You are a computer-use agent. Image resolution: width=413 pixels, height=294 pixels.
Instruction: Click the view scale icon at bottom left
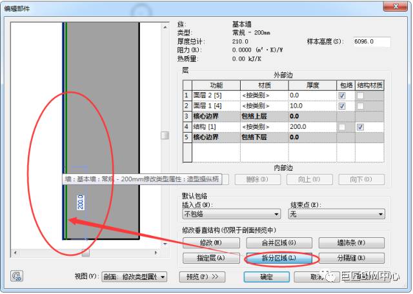(x=17, y=276)
